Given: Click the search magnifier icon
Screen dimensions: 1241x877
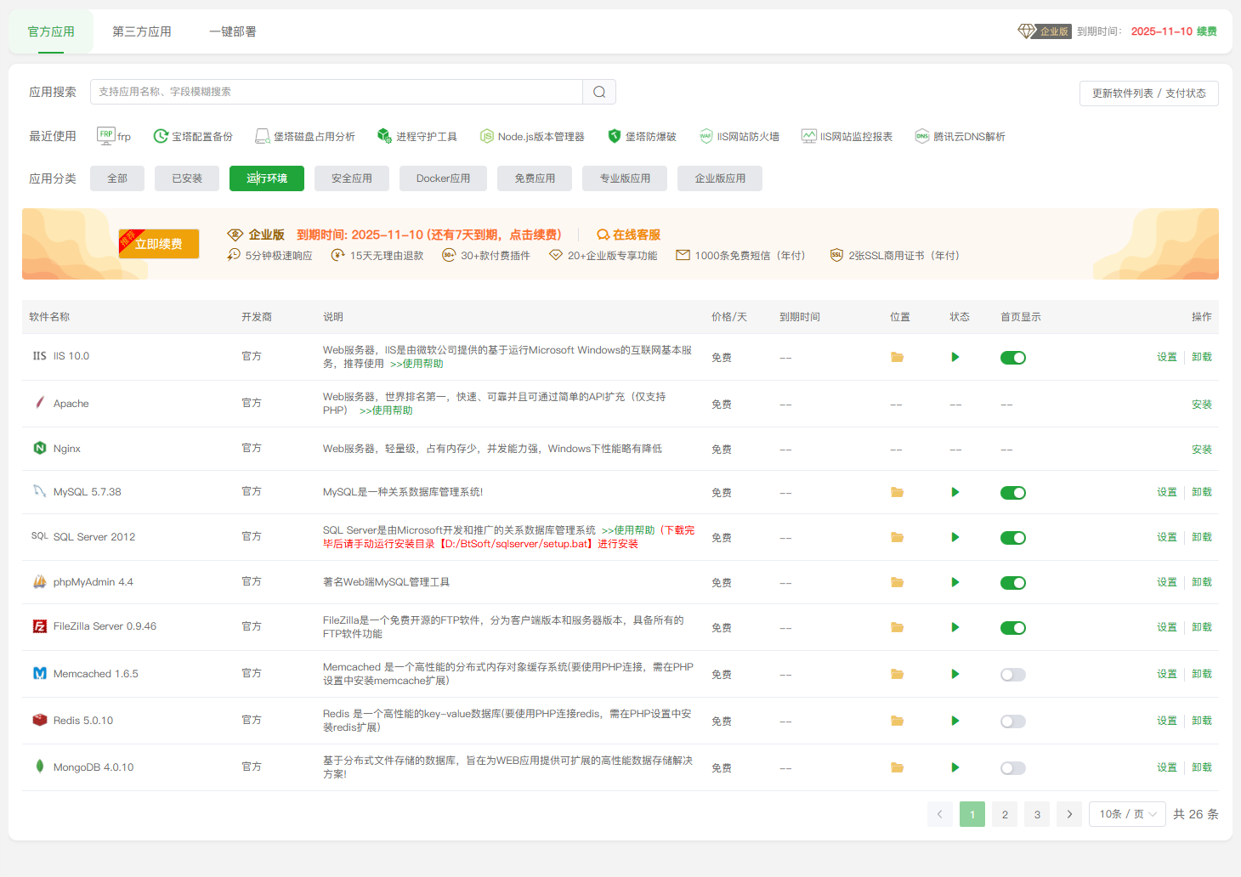Looking at the screenshot, I should click(599, 92).
